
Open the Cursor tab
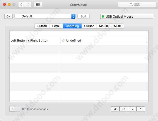pyautogui.click(x=89, y=26)
